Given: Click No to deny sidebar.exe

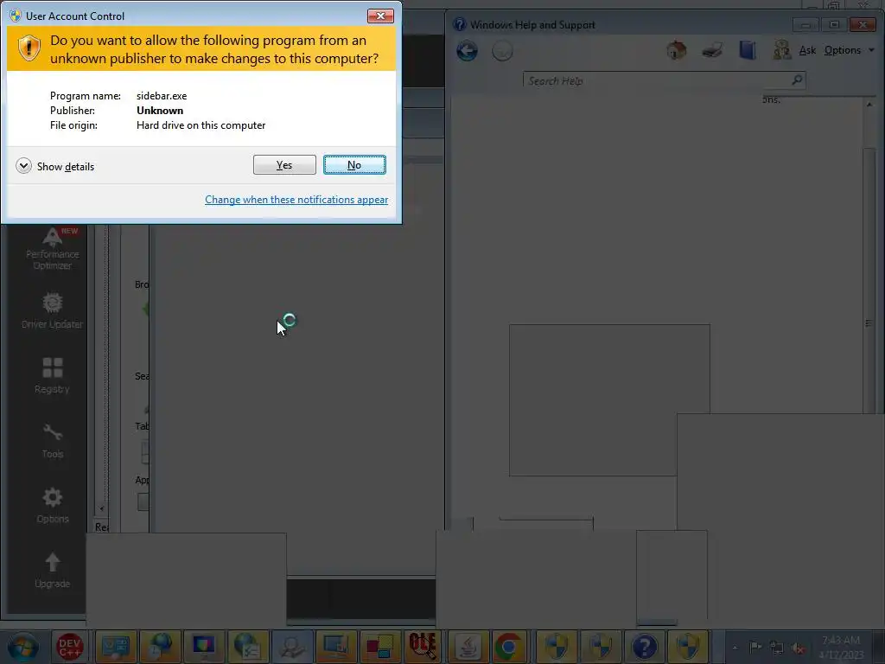Looking at the screenshot, I should [x=354, y=165].
